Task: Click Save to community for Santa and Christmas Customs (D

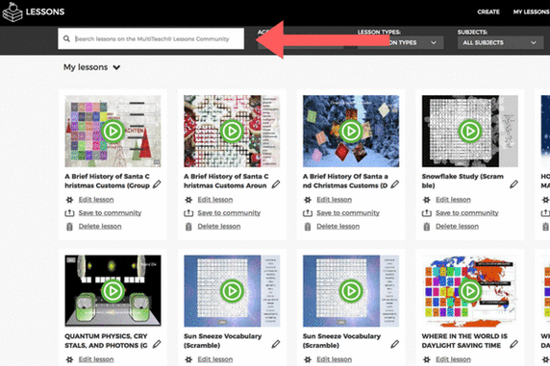Action: [x=348, y=213]
